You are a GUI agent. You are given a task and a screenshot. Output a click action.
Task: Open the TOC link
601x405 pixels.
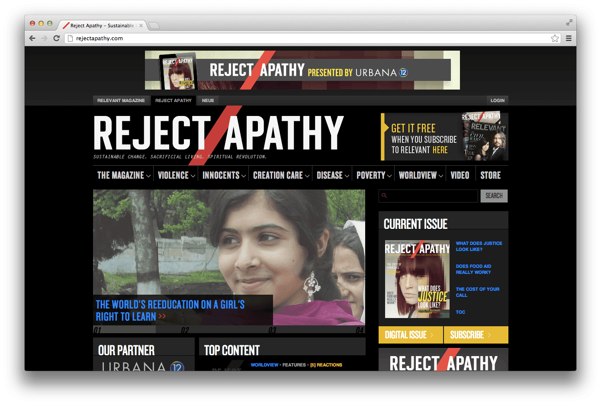coord(460,312)
